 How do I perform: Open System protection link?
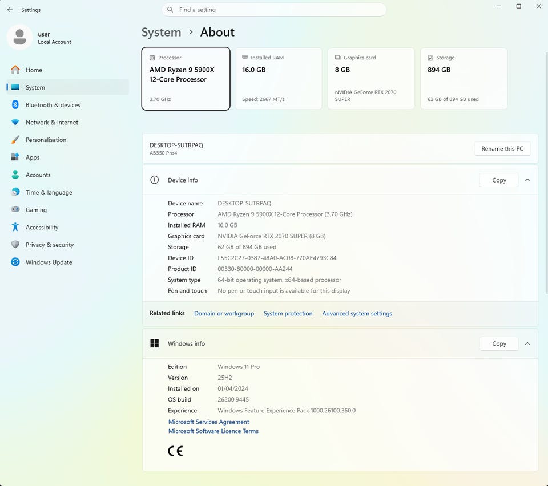click(x=288, y=314)
